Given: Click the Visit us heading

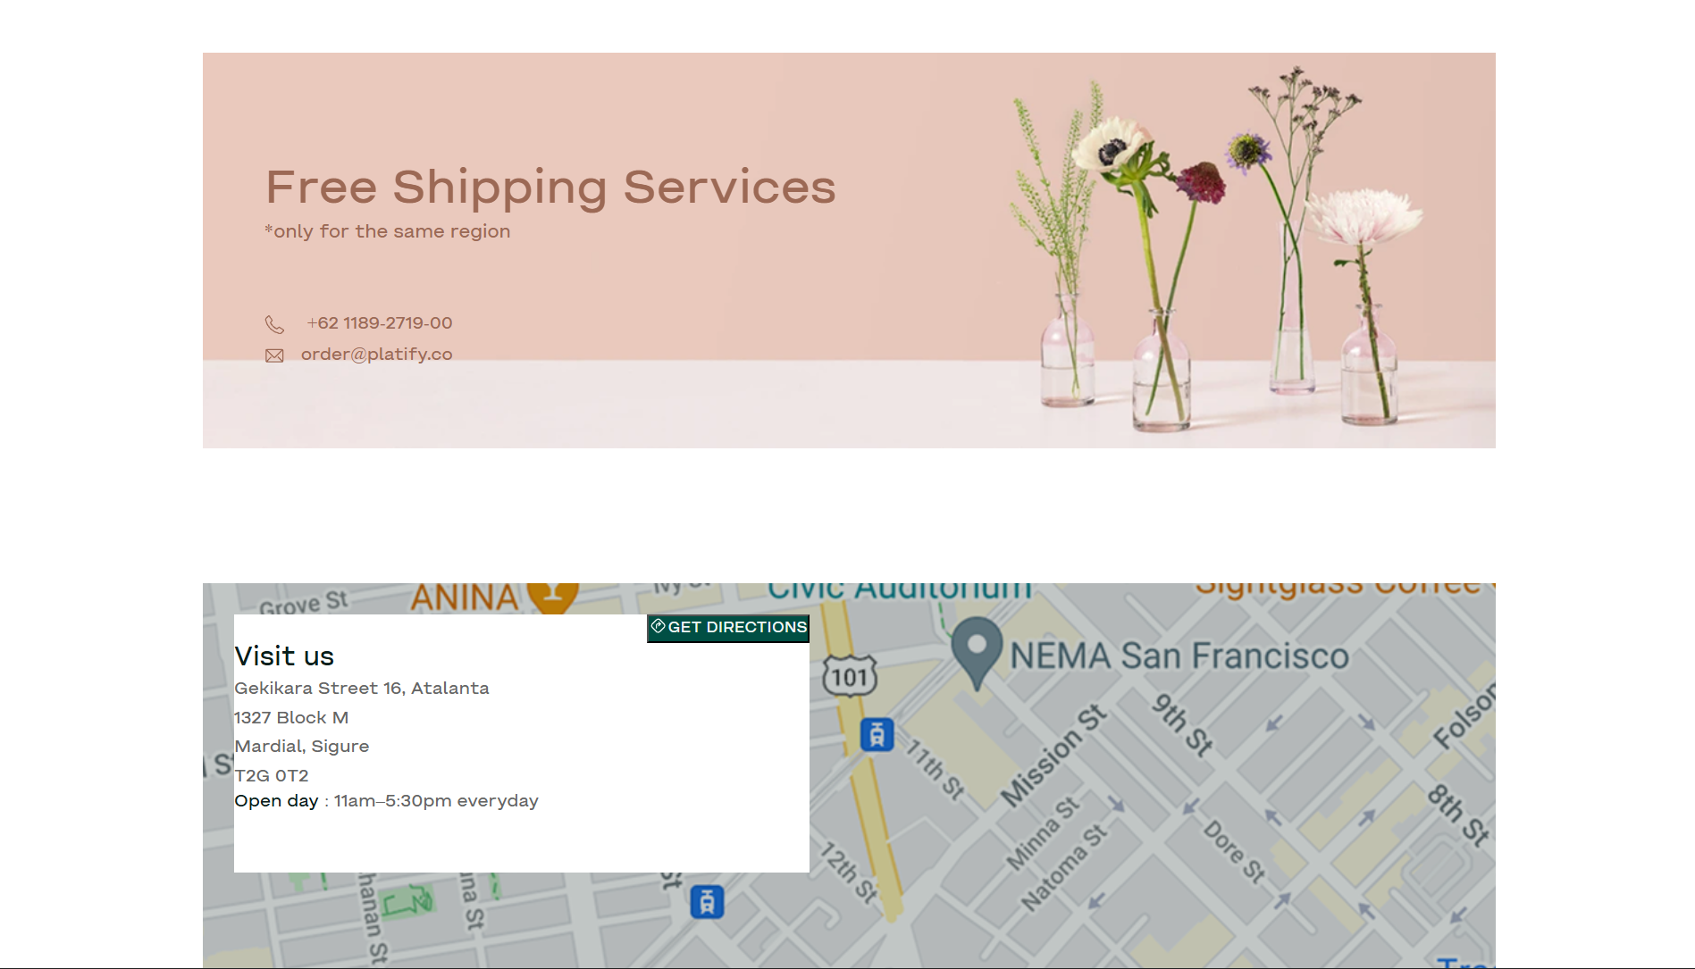Looking at the screenshot, I should pyautogui.click(x=284, y=656).
